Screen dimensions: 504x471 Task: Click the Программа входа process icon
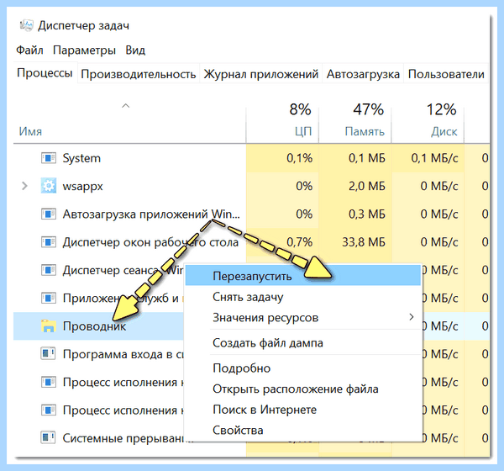click(x=48, y=354)
